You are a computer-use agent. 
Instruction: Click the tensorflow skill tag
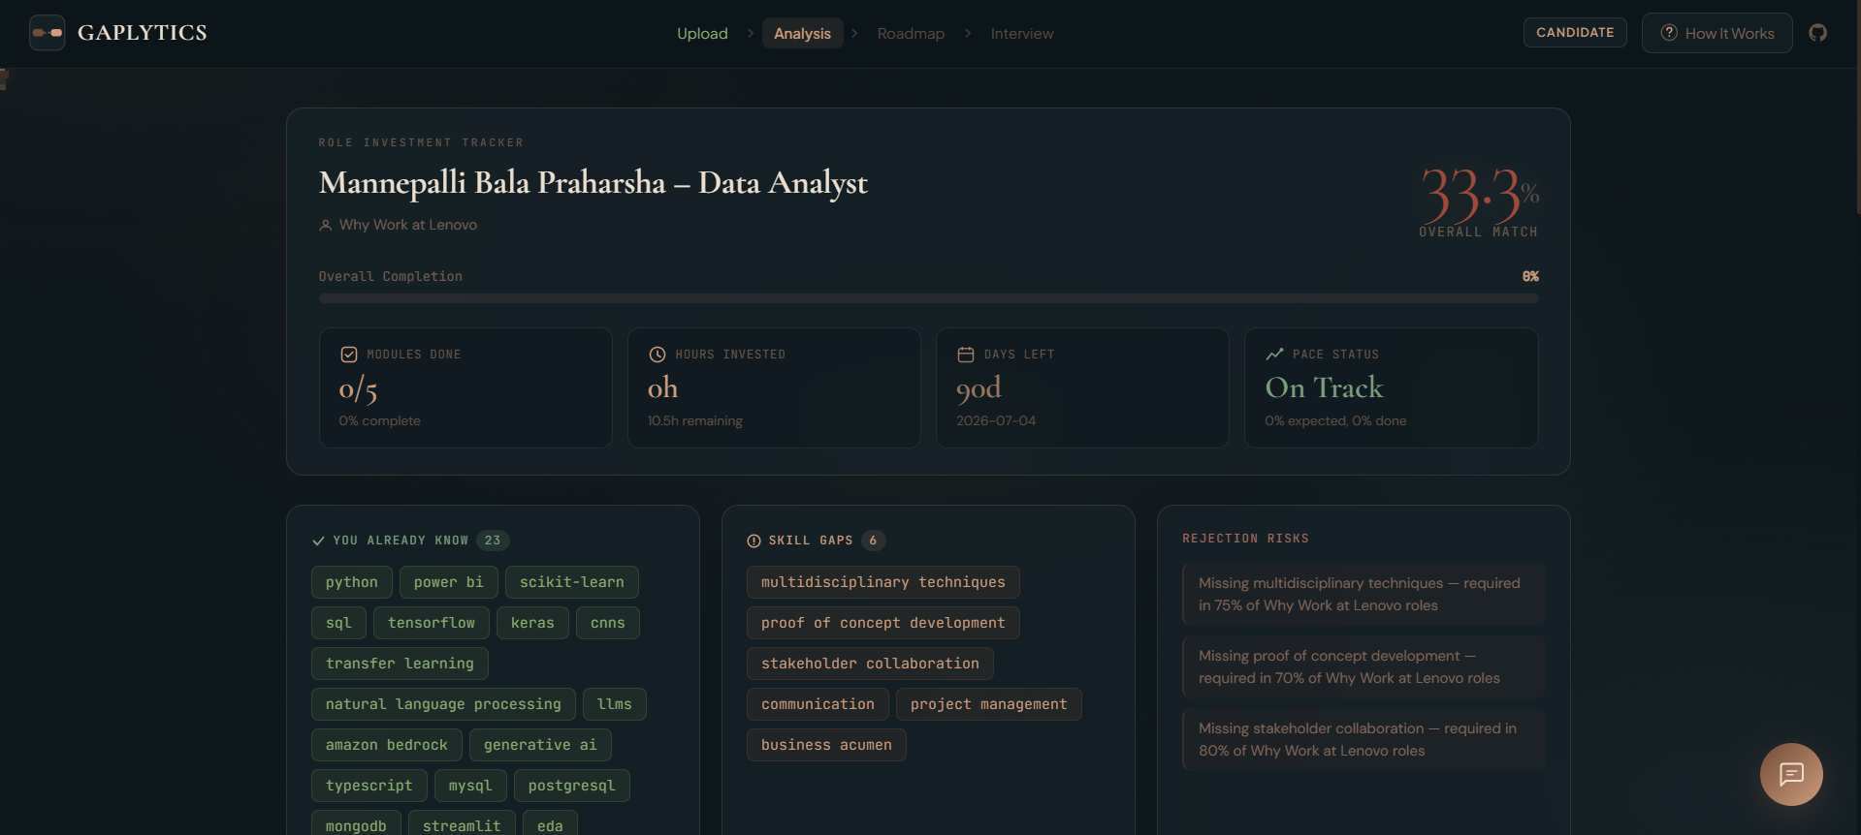(432, 623)
